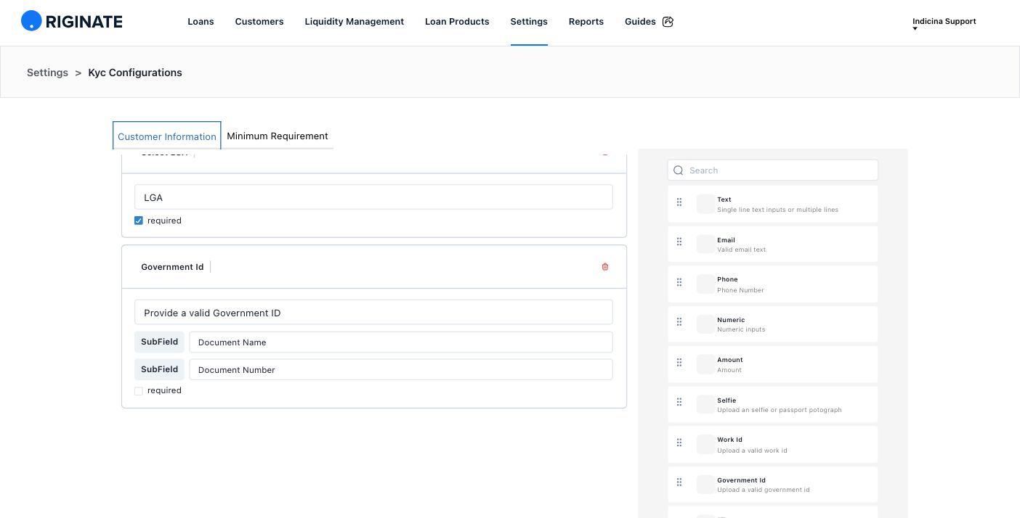1020x518 pixels.
Task: Uncheck the required checkbox under LGA
Action: pyautogui.click(x=139, y=221)
